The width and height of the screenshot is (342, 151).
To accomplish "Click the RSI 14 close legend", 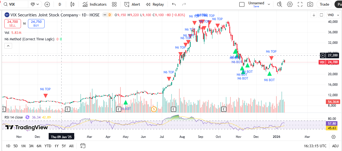I will click(14, 117).
